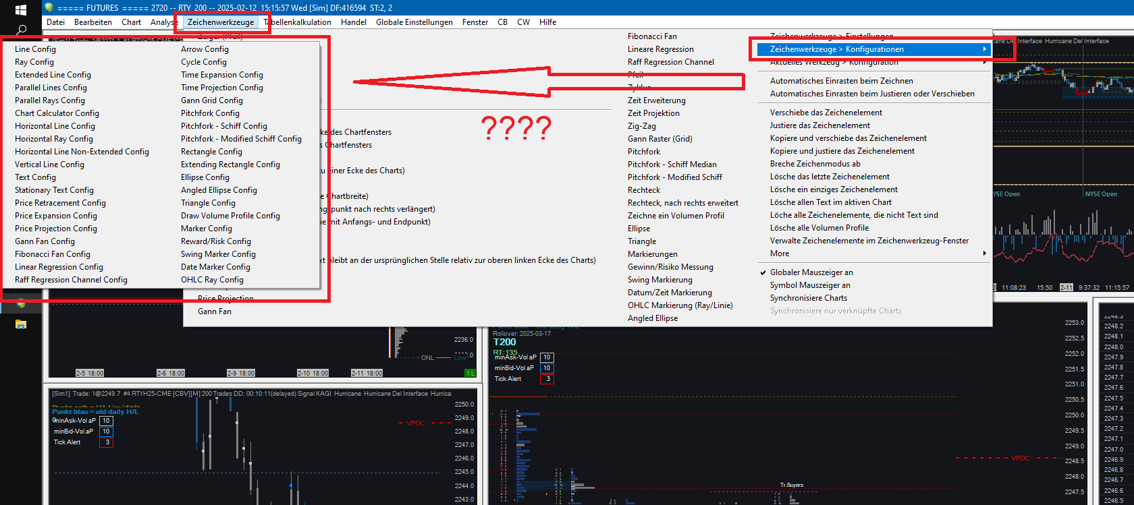The width and height of the screenshot is (1134, 505).
Task: Select Pitchfork - Schiff Median tool
Action: tap(672, 165)
